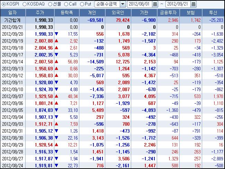
Task: Click the 기관 column header
Action: [x=144, y=12]
